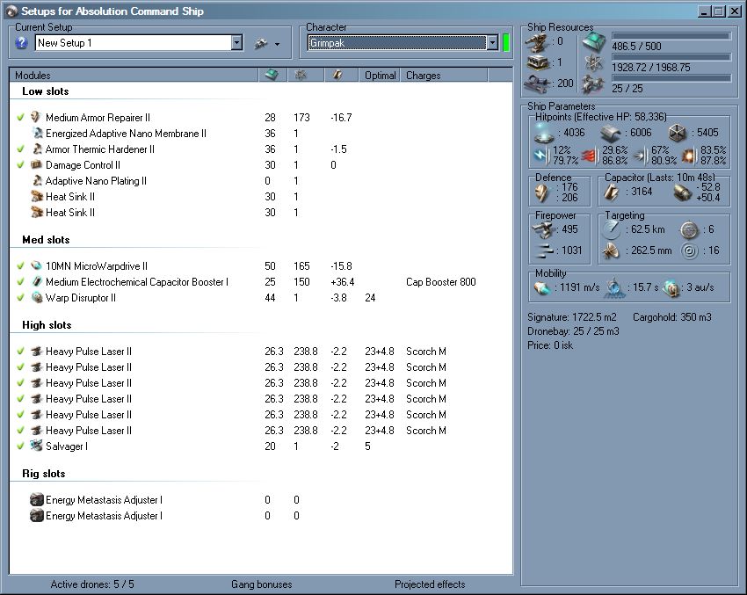Select the first Scorch M charge cell
747x595 pixels.
point(426,351)
